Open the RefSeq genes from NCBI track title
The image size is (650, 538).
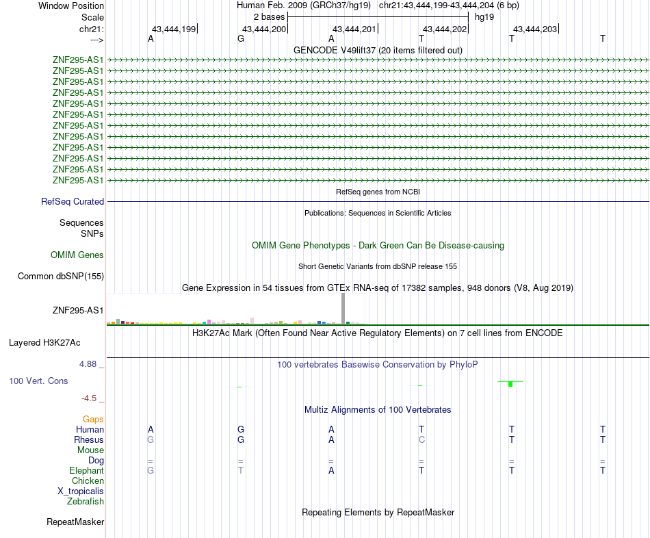click(378, 192)
